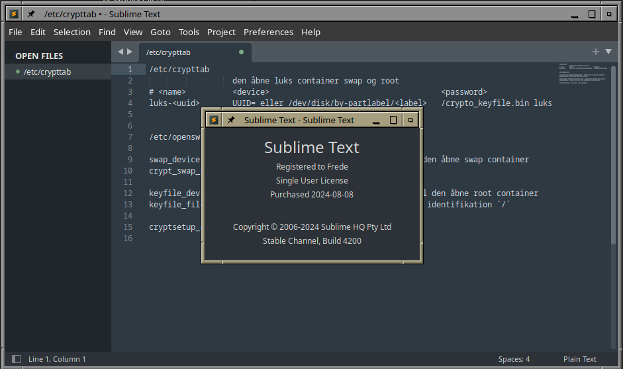
Task: Expand the tab list dropdown arrow
Action: (608, 52)
